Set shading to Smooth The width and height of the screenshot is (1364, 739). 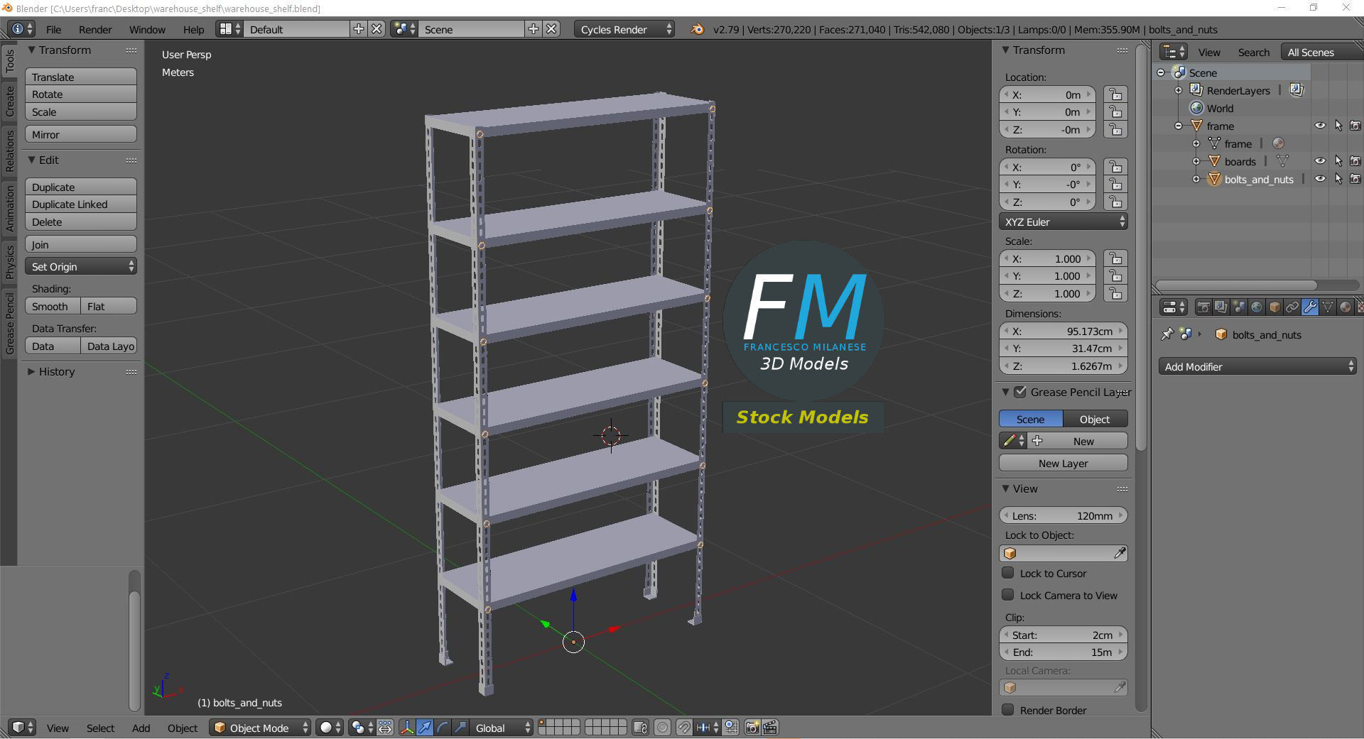(x=53, y=306)
